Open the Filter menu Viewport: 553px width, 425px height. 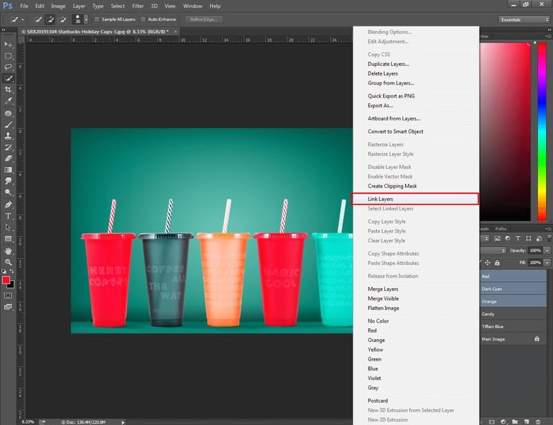click(x=138, y=6)
